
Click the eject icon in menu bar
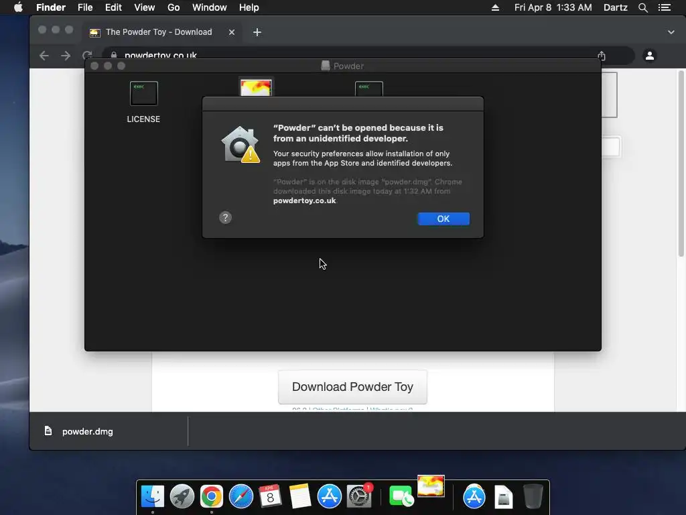(x=495, y=7)
